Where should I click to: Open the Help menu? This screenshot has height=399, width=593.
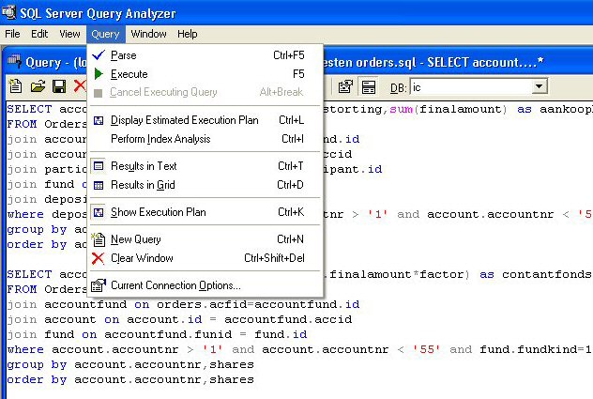pos(188,34)
